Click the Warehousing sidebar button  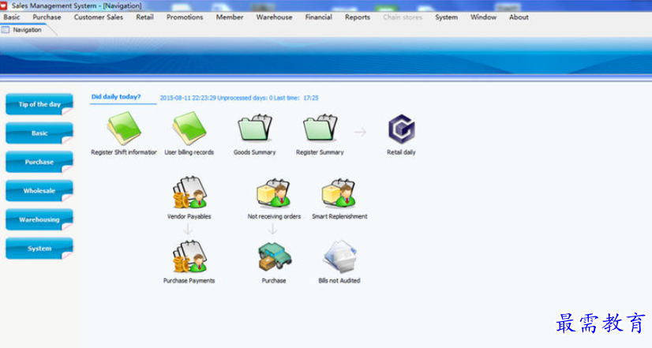(x=39, y=219)
